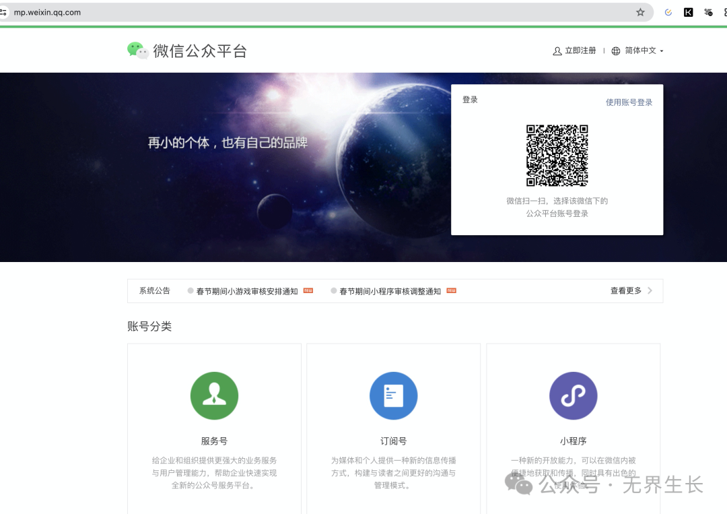This screenshot has width=727, height=514.
Task: Select the 小程序 label
Action: tap(573, 441)
